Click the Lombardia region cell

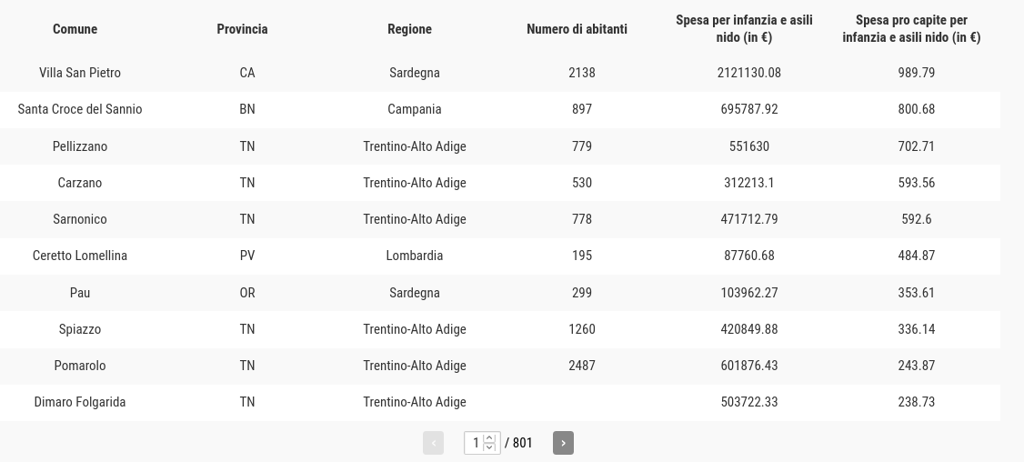click(x=414, y=256)
